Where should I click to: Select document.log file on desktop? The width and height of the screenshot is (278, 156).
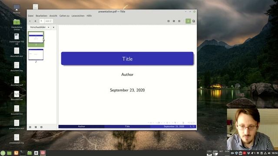[17, 67]
